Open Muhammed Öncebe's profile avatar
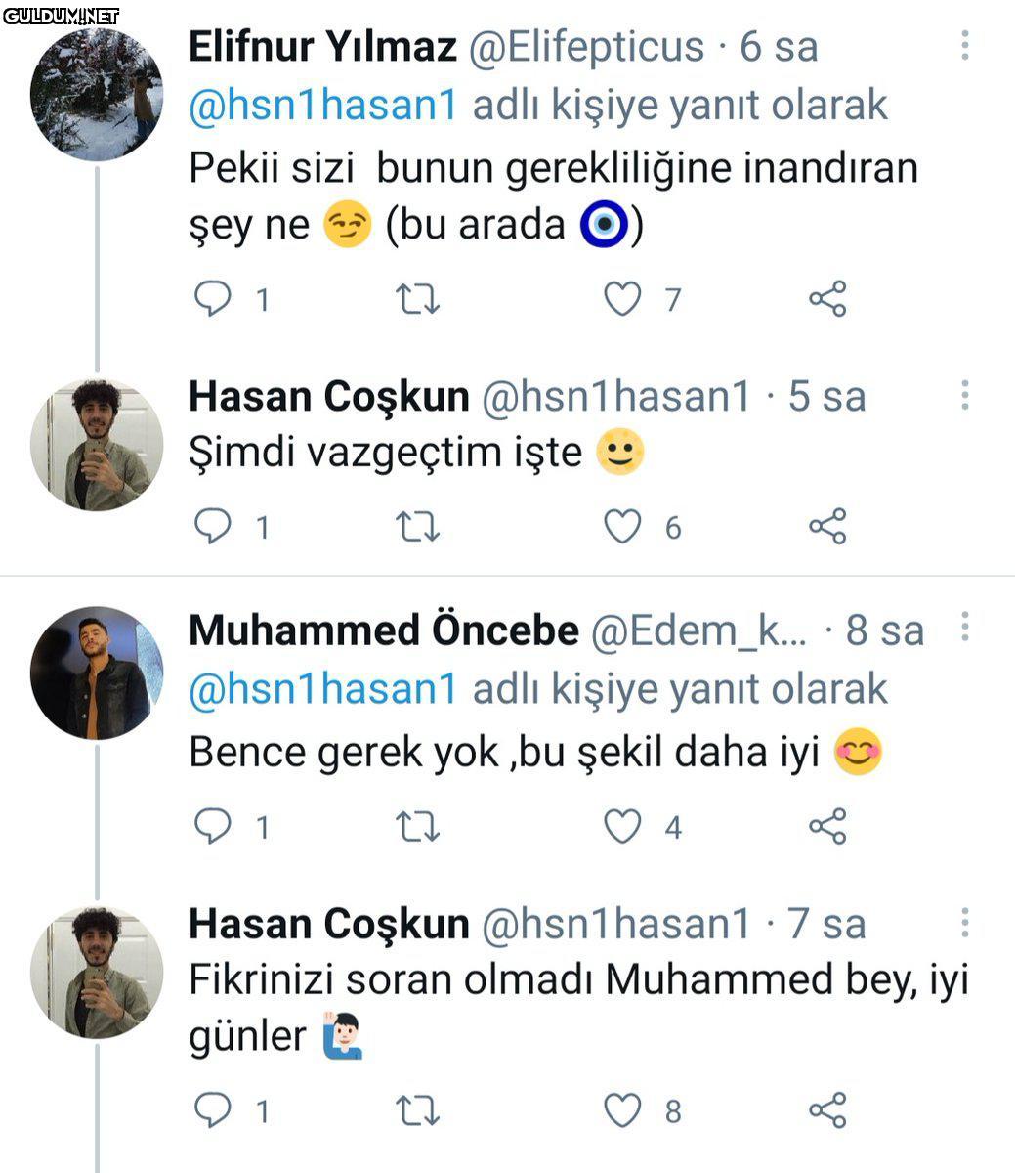 [97, 673]
